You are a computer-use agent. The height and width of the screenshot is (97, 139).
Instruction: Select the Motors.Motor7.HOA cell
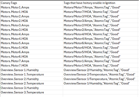(32, 65)
